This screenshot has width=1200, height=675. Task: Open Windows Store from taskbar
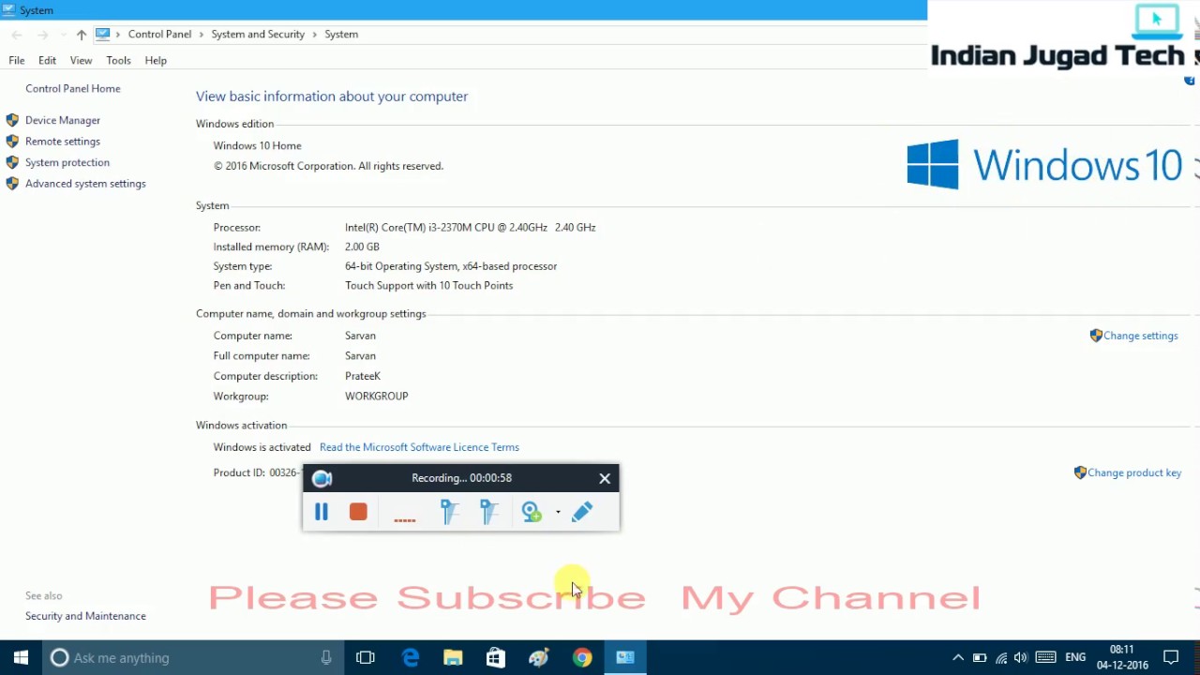tap(496, 657)
